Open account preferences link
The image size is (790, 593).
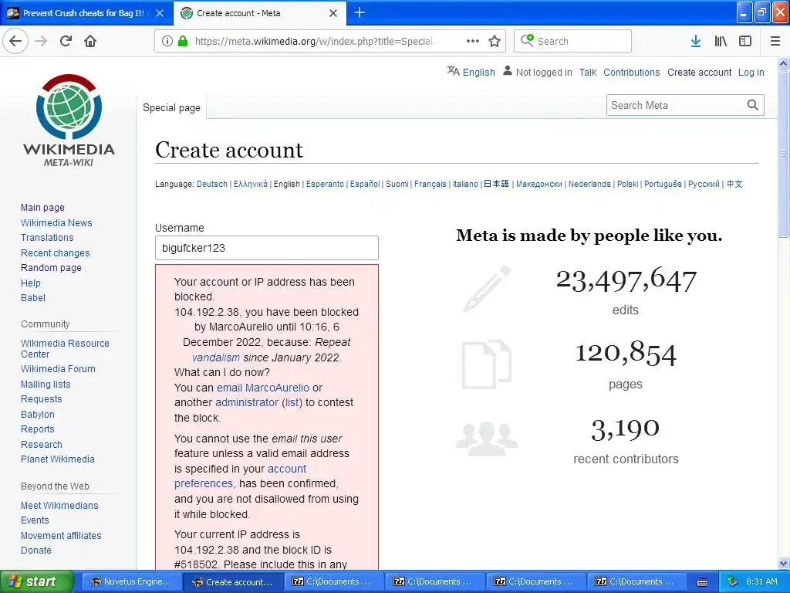pyautogui.click(x=241, y=476)
